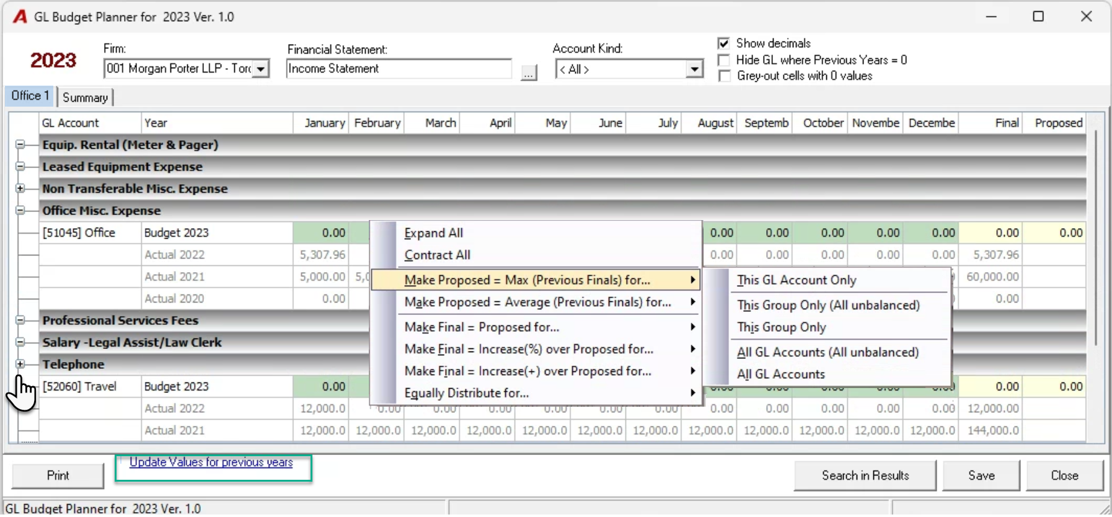Open Make Final = Increase(+) over Proposed submenu
Viewport: 1112px width, 517px height.
click(x=536, y=371)
